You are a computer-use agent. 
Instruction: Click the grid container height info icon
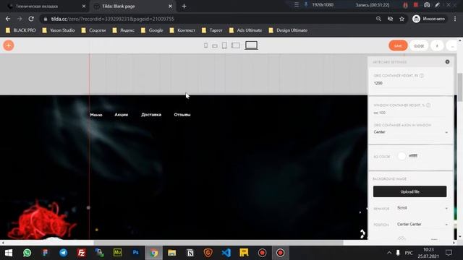click(x=421, y=76)
